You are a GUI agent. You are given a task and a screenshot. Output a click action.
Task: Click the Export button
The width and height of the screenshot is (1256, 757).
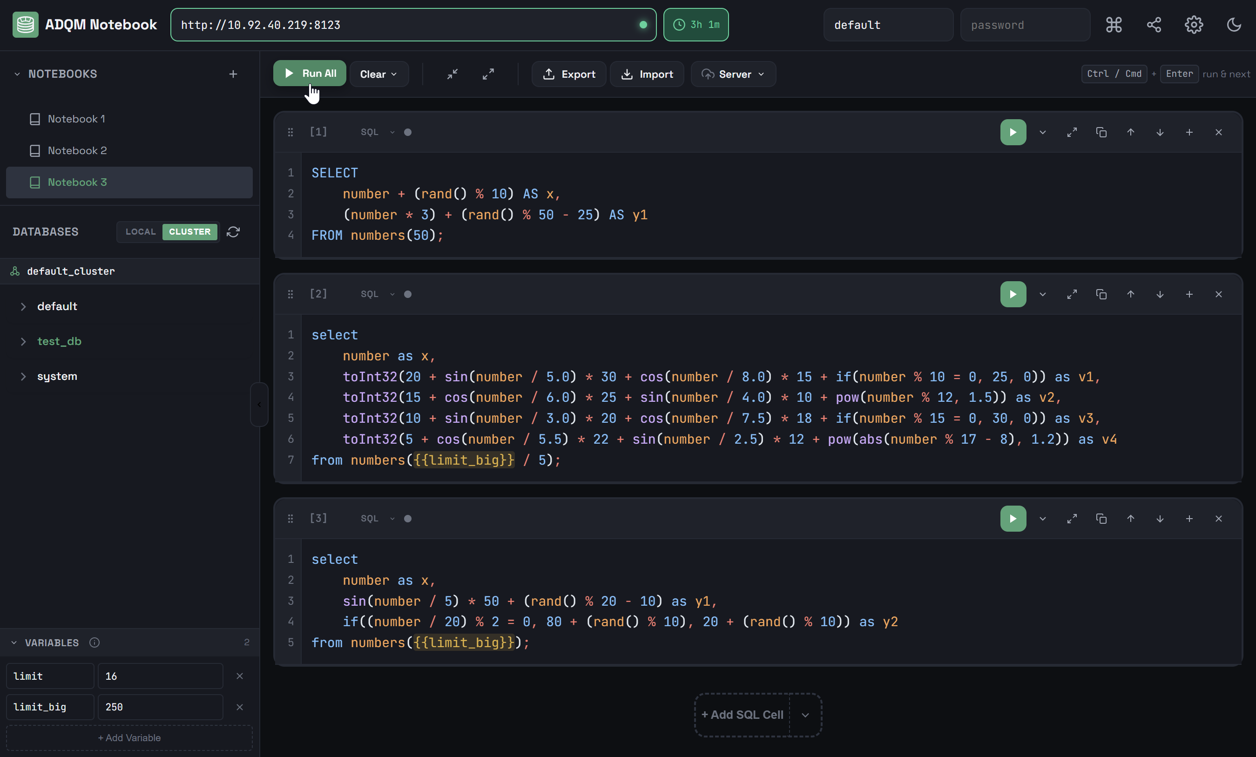pyautogui.click(x=568, y=74)
